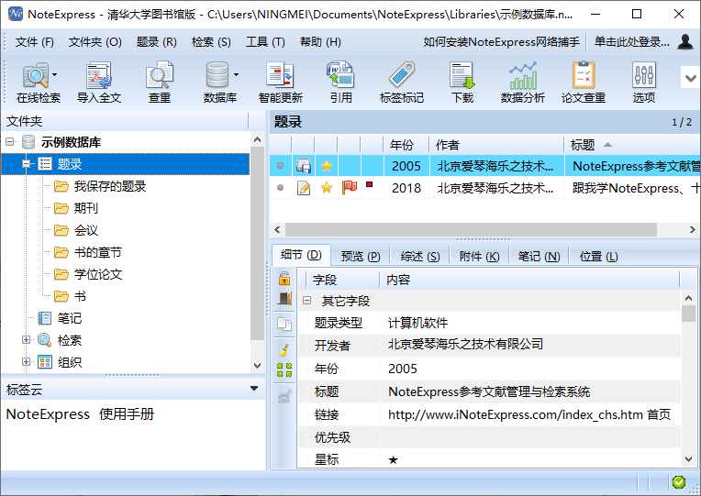This screenshot has height=496, width=701.
Task: Click the 单击此处登录 login link
Action: [632, 42]
